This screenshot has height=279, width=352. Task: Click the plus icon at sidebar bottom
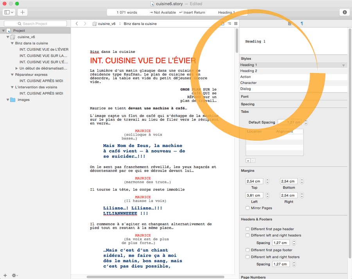5,275
